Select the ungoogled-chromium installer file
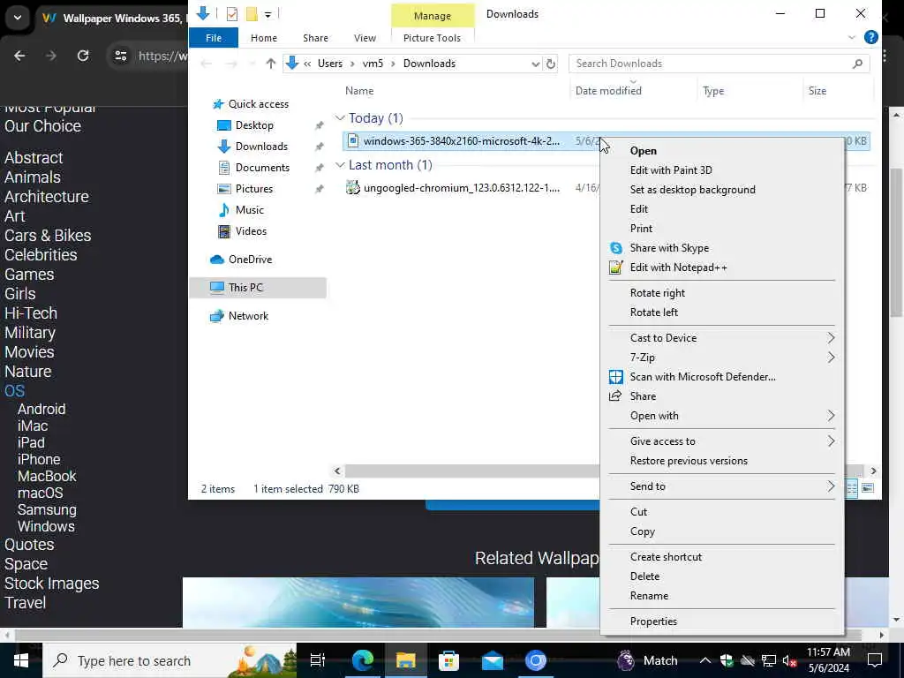Screen dimensions: 904x678 [x=461, y=188]
